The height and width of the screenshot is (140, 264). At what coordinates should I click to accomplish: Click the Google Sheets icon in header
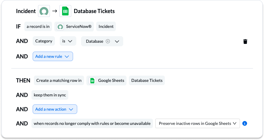click(x=65, y=11)
